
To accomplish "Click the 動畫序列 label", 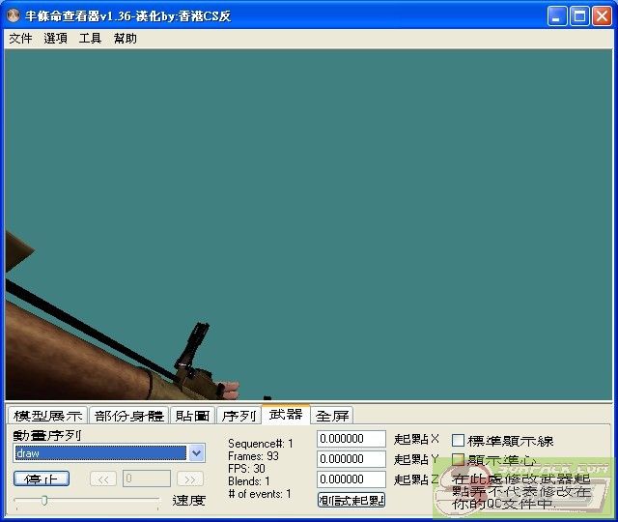I will (47, 435).
